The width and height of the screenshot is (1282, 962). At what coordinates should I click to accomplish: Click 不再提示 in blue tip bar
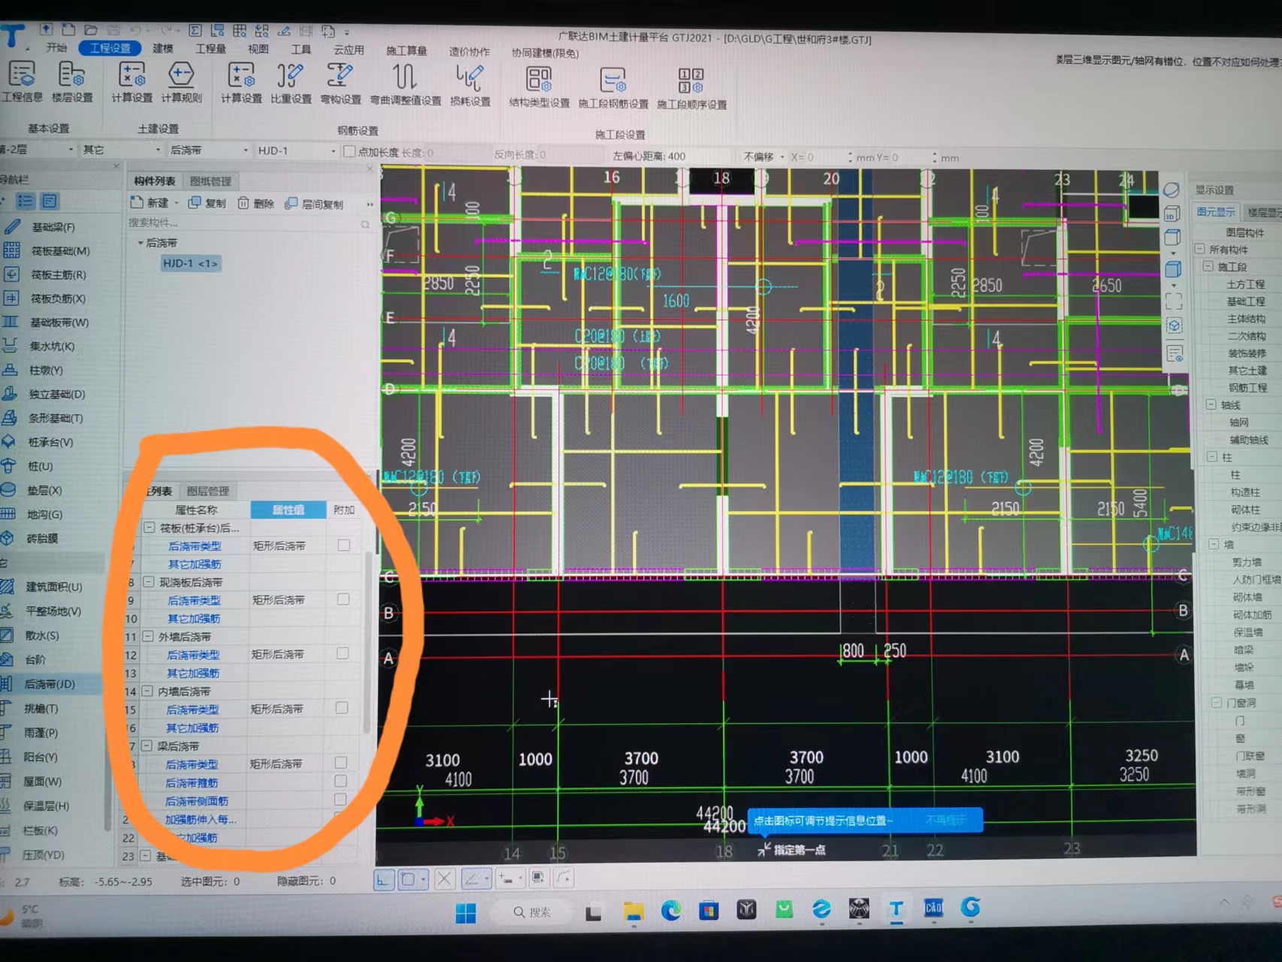coord(945,819)
